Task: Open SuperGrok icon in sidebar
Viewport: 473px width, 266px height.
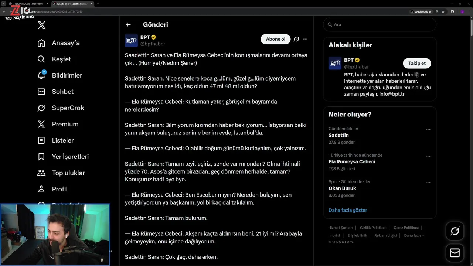Action: click(x=41, y=108)
